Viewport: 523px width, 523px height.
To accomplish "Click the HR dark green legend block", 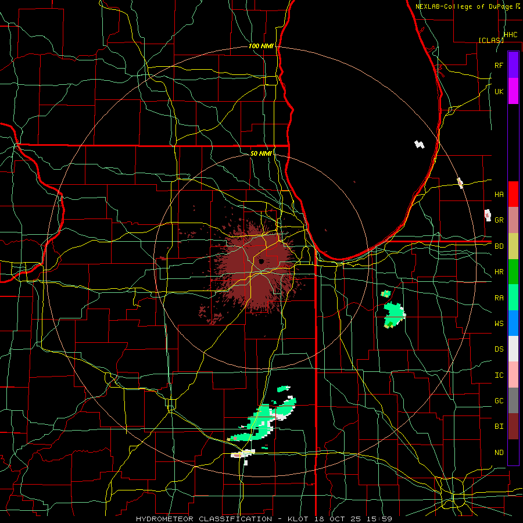I will tap(513, 271).
